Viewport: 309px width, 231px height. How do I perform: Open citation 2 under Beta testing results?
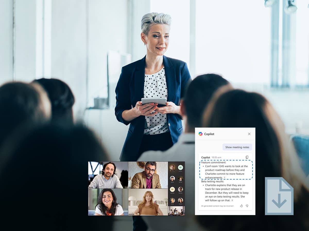point(232,200)
